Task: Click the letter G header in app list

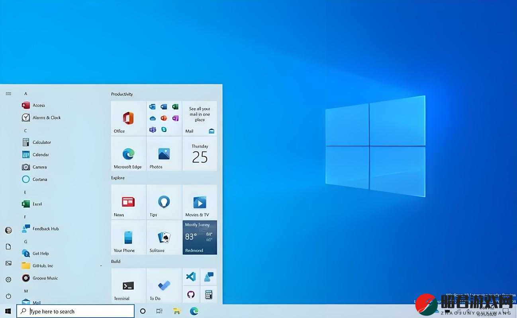Action: coord(25,242)
